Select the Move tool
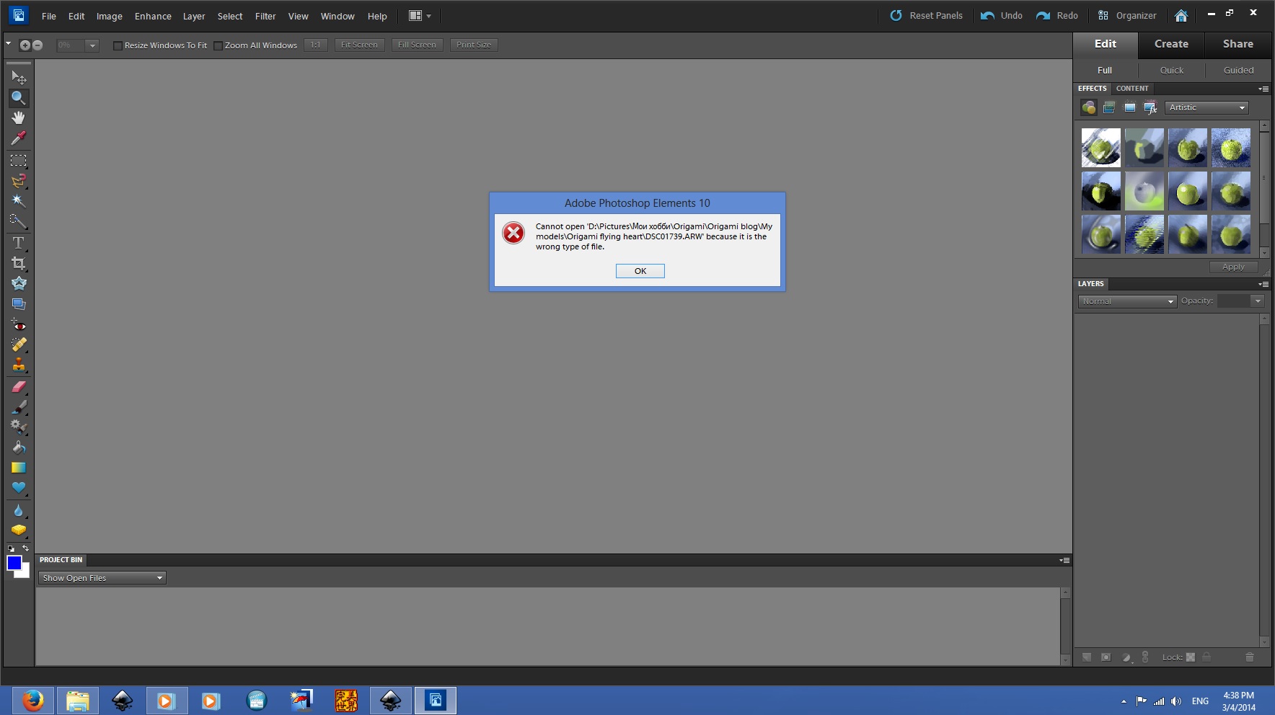The height and width of the screenshot is (715, 1275). click(19, 77)
